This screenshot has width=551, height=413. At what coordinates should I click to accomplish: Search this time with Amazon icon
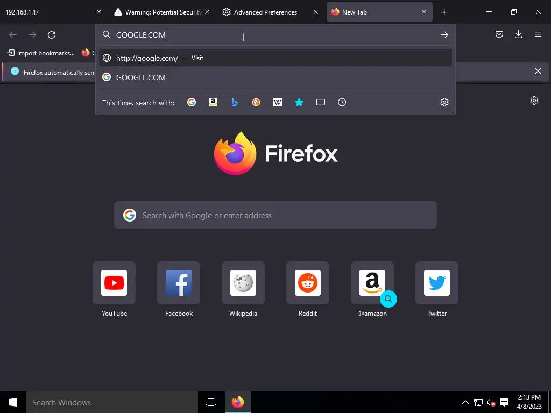coord(213,102)
